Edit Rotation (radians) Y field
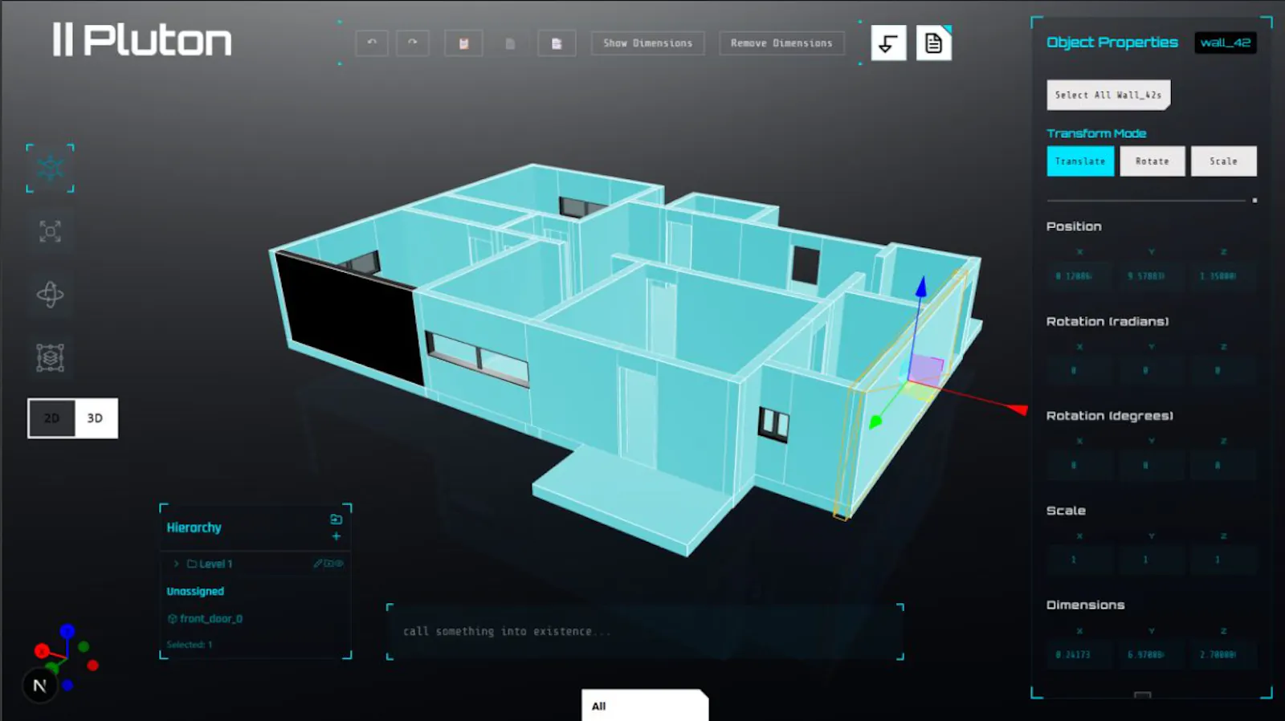This screenshot has height=721, width=1285. tap(1152, 371)
